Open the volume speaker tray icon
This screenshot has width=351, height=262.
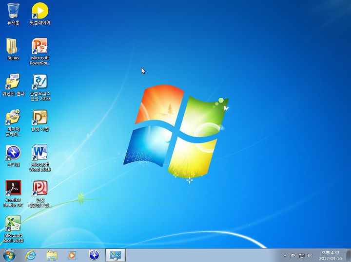tap(310, 255)
